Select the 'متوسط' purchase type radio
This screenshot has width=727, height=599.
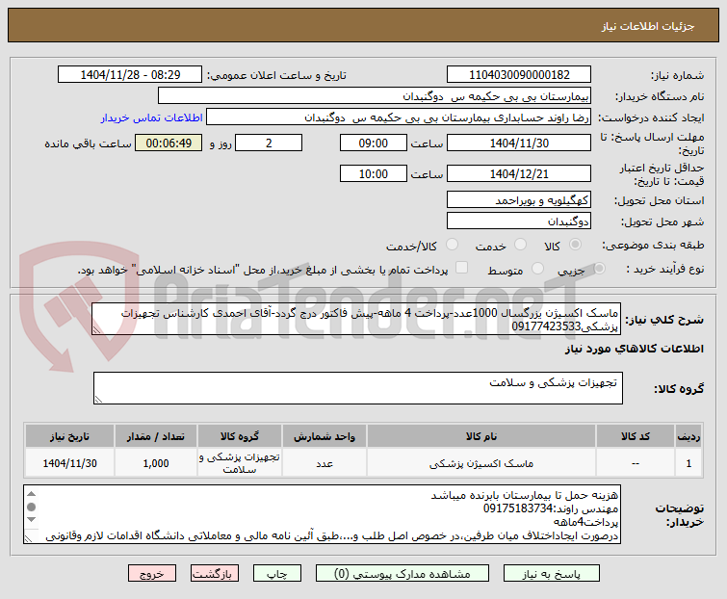[537, 268]
